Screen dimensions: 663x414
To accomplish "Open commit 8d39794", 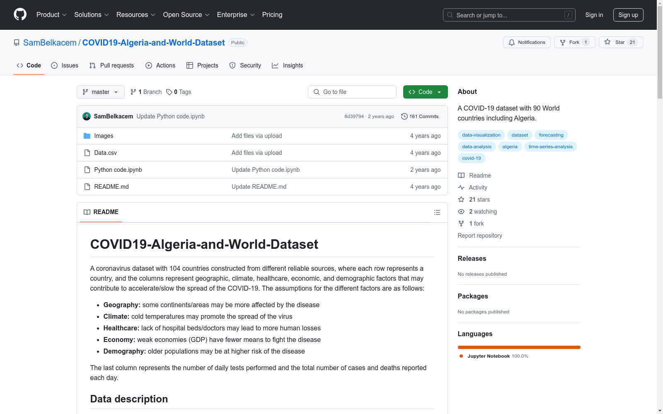I will [x=354, y=116].
